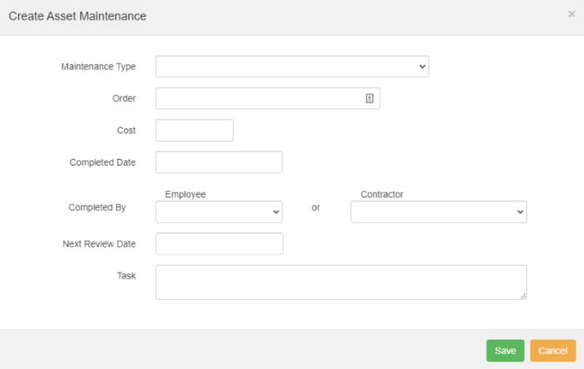Click the Next Review Date input field

pos(219,244)
